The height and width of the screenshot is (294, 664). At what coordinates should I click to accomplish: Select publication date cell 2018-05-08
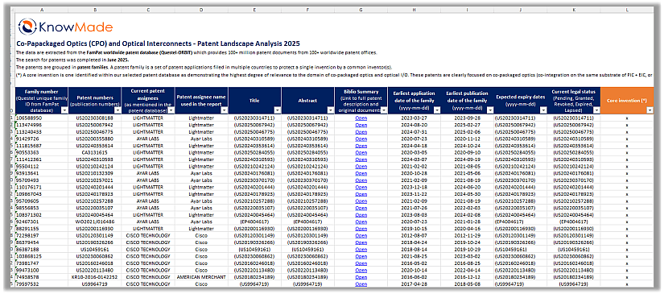468,284
